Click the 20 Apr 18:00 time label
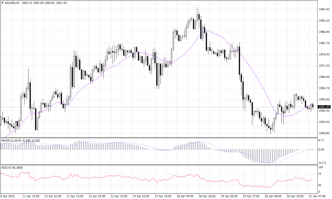The width and height of the screenshot is (332, 199). (x=295, y=196)
